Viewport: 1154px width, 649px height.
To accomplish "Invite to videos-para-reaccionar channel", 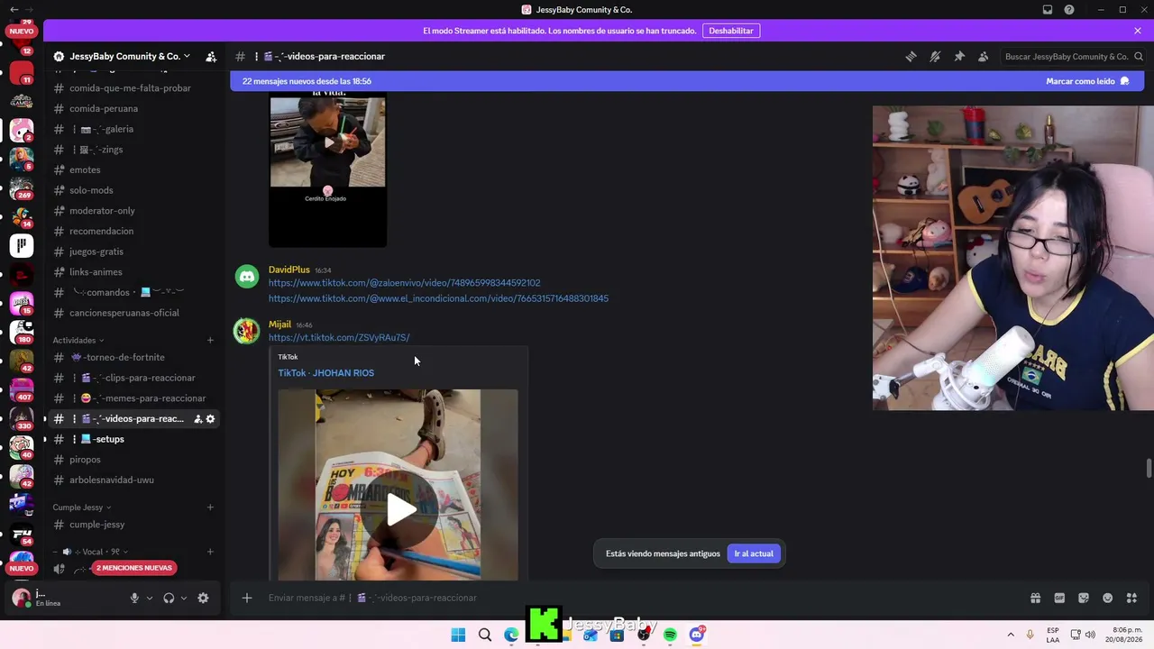I will pyautogui.click(x=198, y=419).
